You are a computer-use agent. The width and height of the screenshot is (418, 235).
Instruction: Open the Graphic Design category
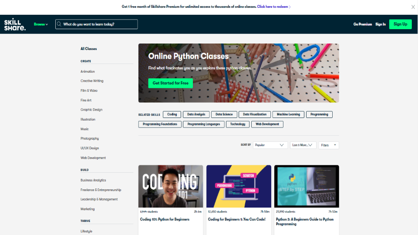pyautogui.click(x=91, y=110)
